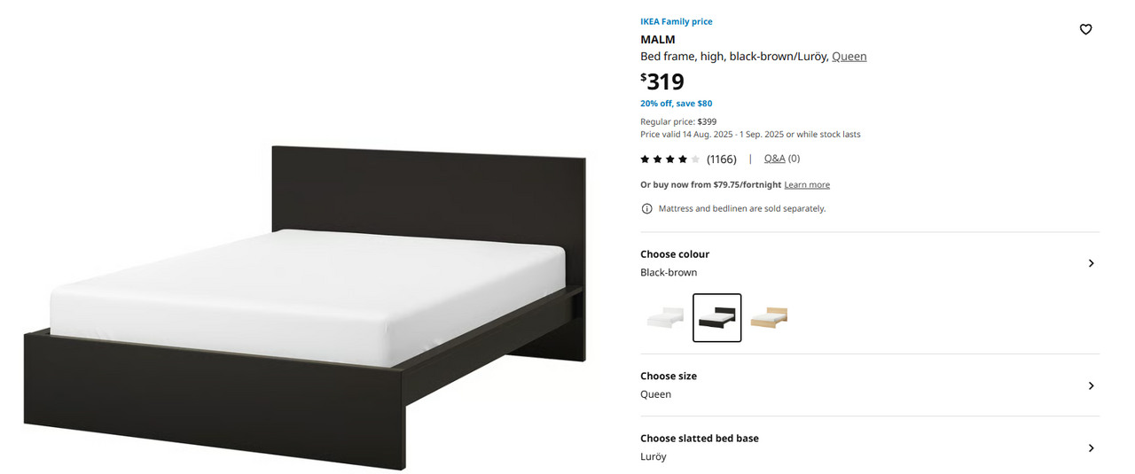Expand the Choose size chevron
The width and height of the screenshot is (1135, 474).
pos(1091,385)
